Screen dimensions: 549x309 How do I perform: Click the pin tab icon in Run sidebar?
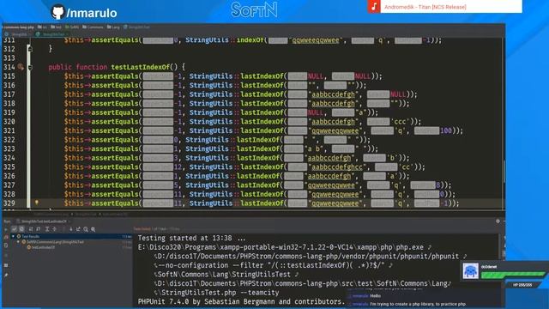point(6,276)
